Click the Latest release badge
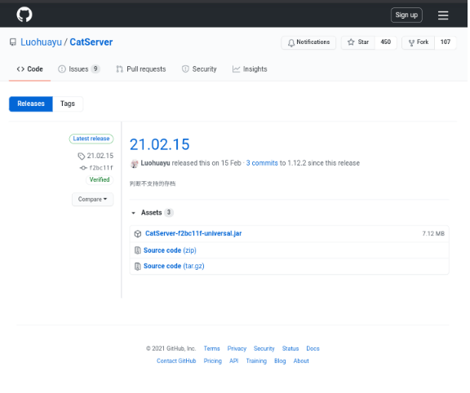 coord(91,139)
